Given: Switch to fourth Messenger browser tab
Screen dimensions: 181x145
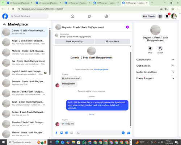Looking at the screenshot, I should click(106, 3).
